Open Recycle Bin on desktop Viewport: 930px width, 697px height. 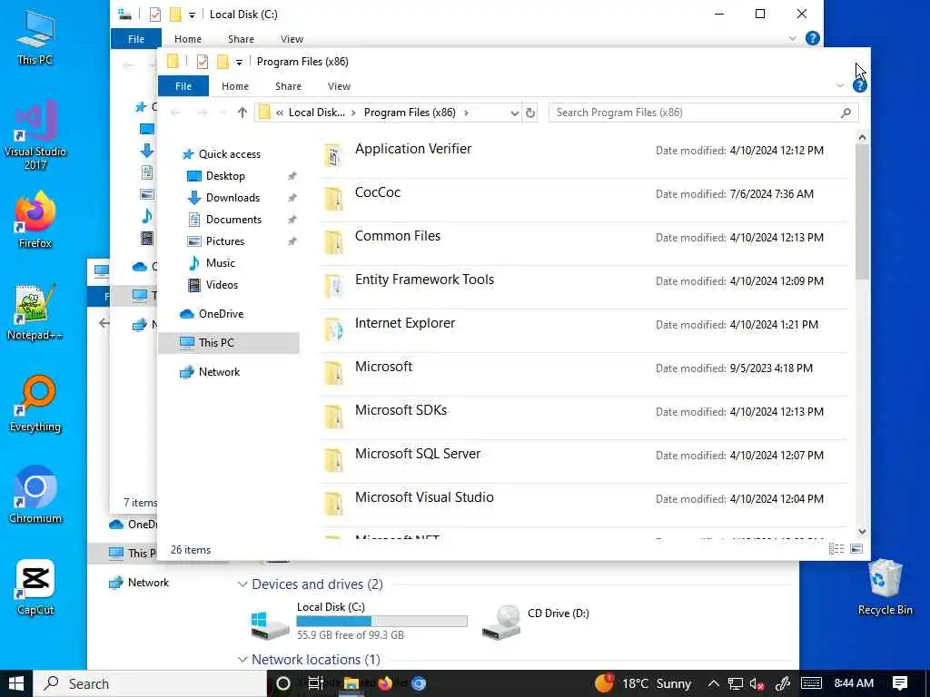pos(885,587)
